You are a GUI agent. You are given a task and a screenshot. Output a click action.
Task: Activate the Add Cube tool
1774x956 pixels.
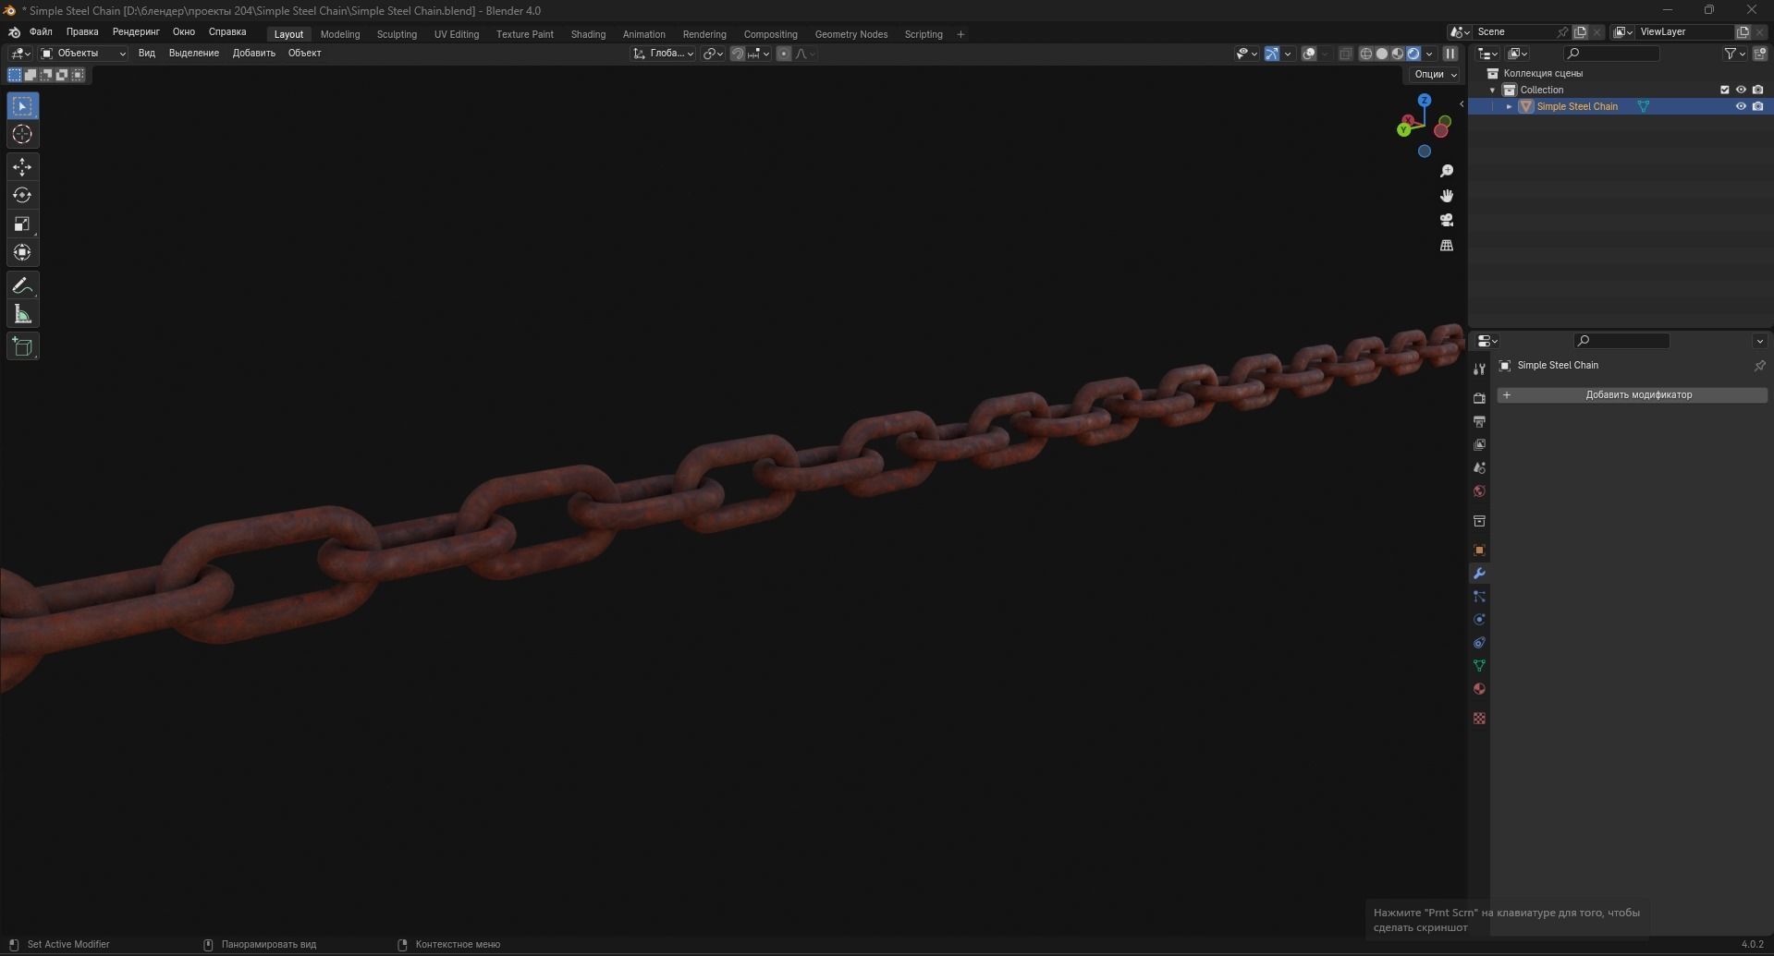coord(22,346)
